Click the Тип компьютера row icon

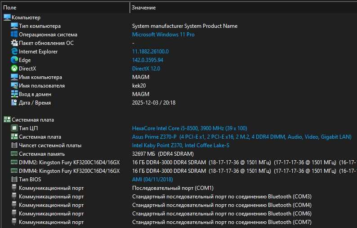(14, 26)
